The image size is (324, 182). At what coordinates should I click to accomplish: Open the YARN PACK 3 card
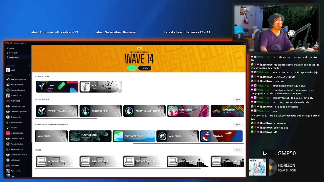[x=177, y=136]
